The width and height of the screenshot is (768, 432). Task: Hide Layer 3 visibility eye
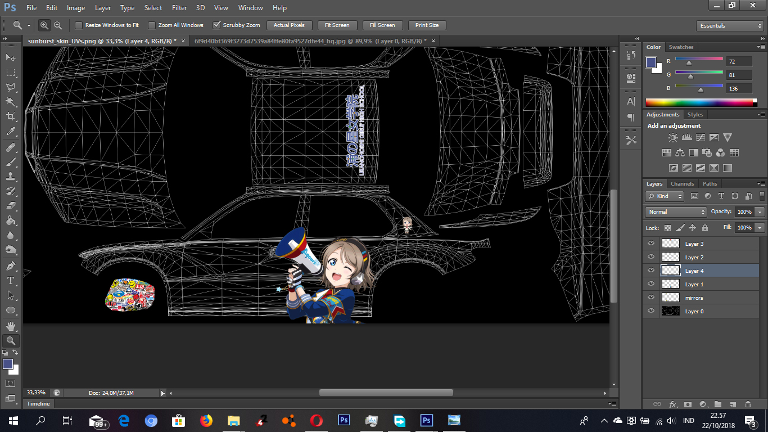pyautogui.click(x=651, y=244)
